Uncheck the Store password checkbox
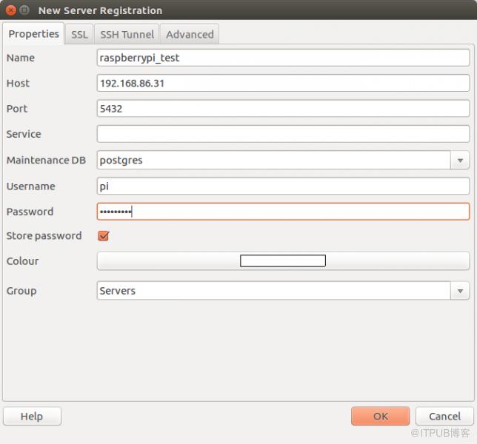The height and width of the screenshot is (444, 477). click(104, 235)
